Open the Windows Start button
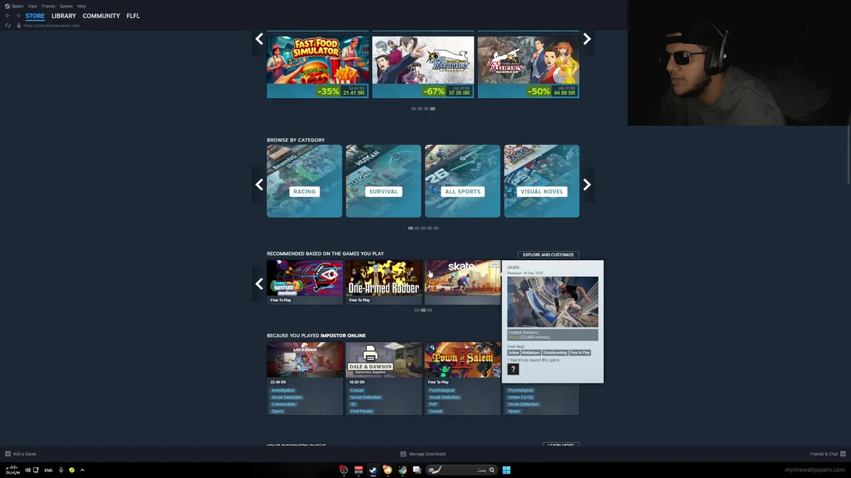This screenshot has height=478, width=851. (x=507, y=470)
